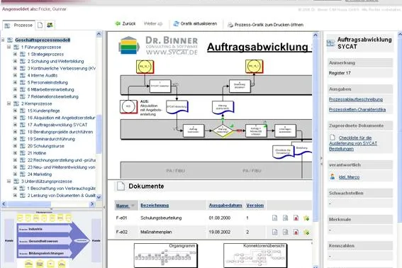Screen dimensions: 402x268
Task: Open the Prozessablaufbeschreibung link
Action: (x=356, y=99)
